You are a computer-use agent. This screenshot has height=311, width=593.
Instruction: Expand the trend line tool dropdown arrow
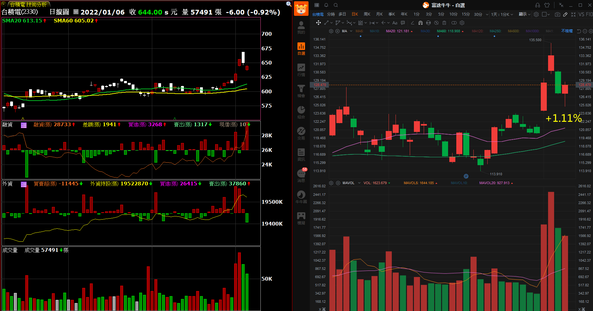point(331,23)
